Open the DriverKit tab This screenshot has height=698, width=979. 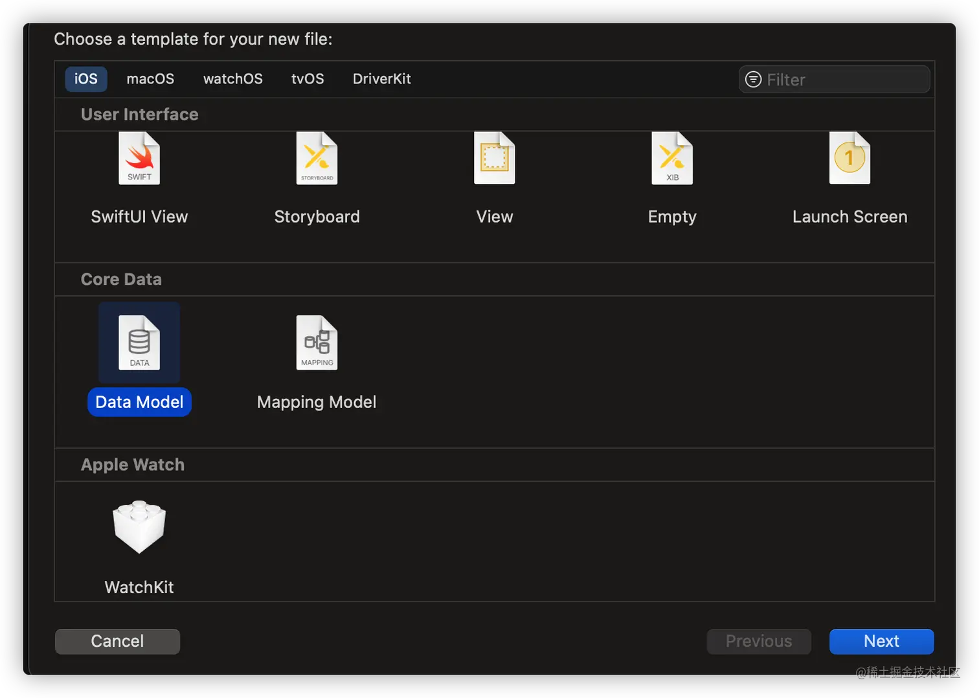[382, 79]
